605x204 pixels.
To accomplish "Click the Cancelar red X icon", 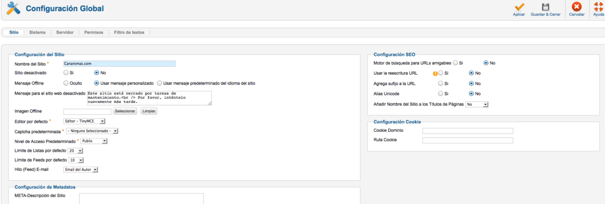I will tap(576, 7).
